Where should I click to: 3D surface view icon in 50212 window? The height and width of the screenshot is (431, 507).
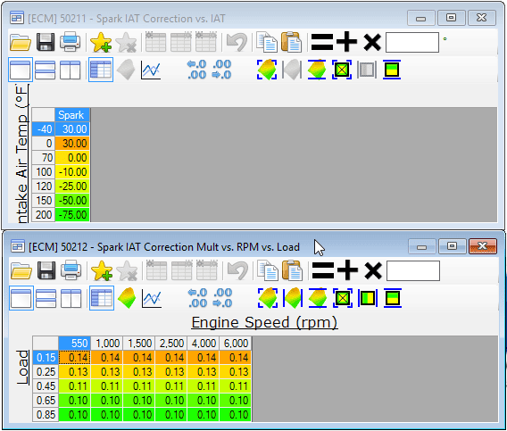(x=127, y=298)
